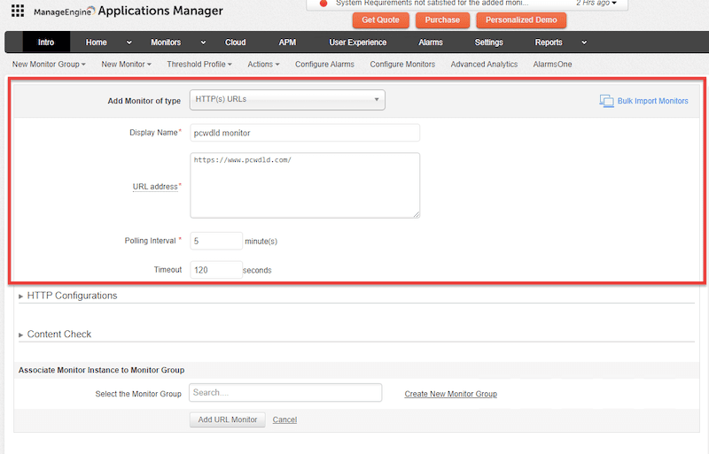709x454 pixels.
Task: Open Advanced Analytics
Action: (484, 64)
